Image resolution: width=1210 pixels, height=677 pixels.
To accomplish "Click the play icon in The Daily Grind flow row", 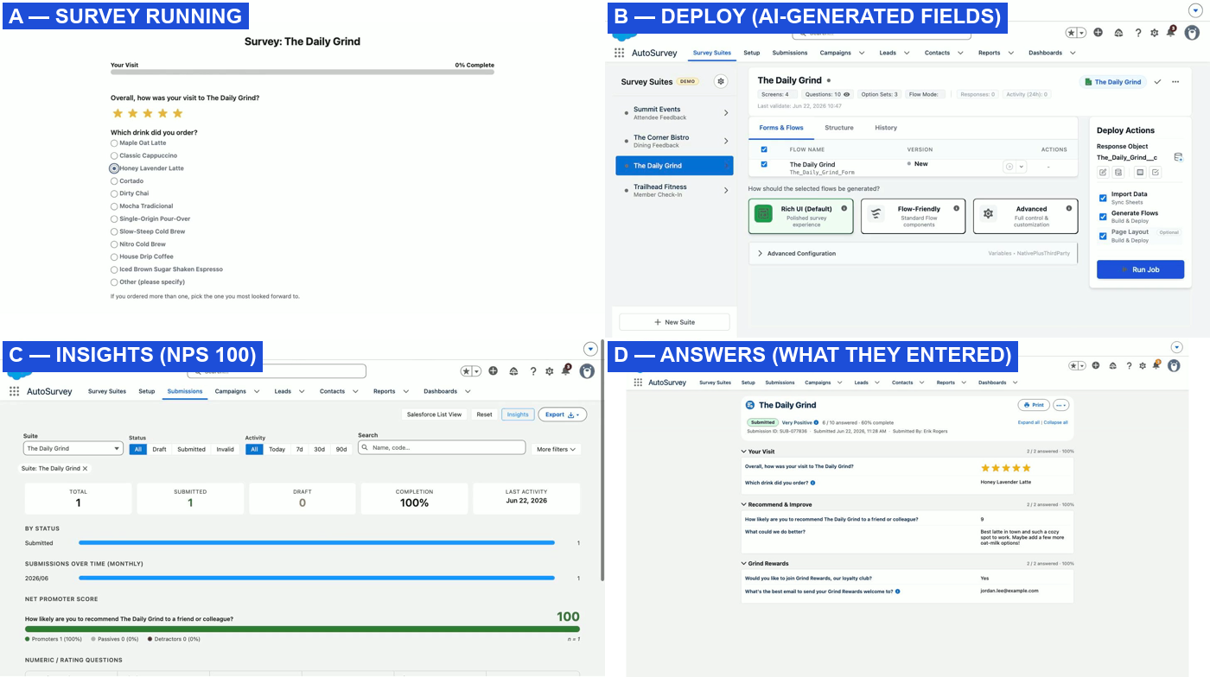I will [x=1009, y=167].
